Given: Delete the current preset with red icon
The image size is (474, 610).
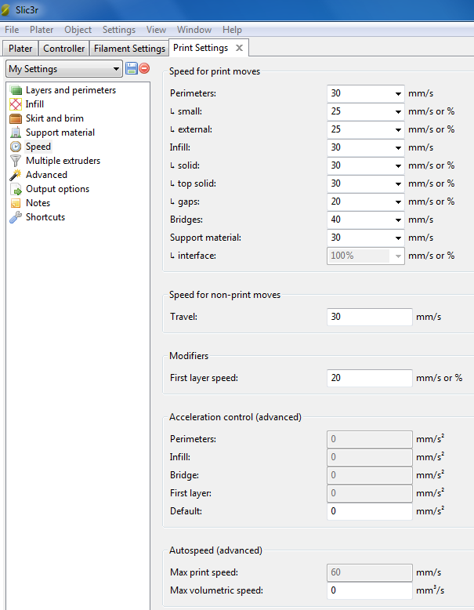Looking at the screenshot, I should coord(144,68).
